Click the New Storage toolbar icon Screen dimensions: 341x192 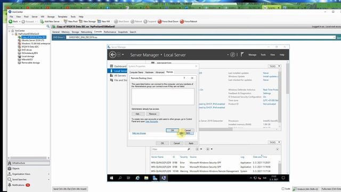[x=80, y=21]
